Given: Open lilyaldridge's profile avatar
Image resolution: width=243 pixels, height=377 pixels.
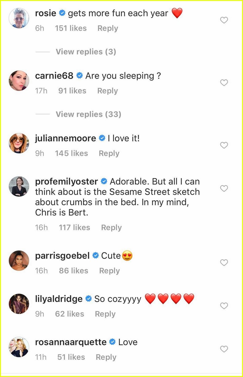Looking at the screenshot, I should tap(19, 304).
